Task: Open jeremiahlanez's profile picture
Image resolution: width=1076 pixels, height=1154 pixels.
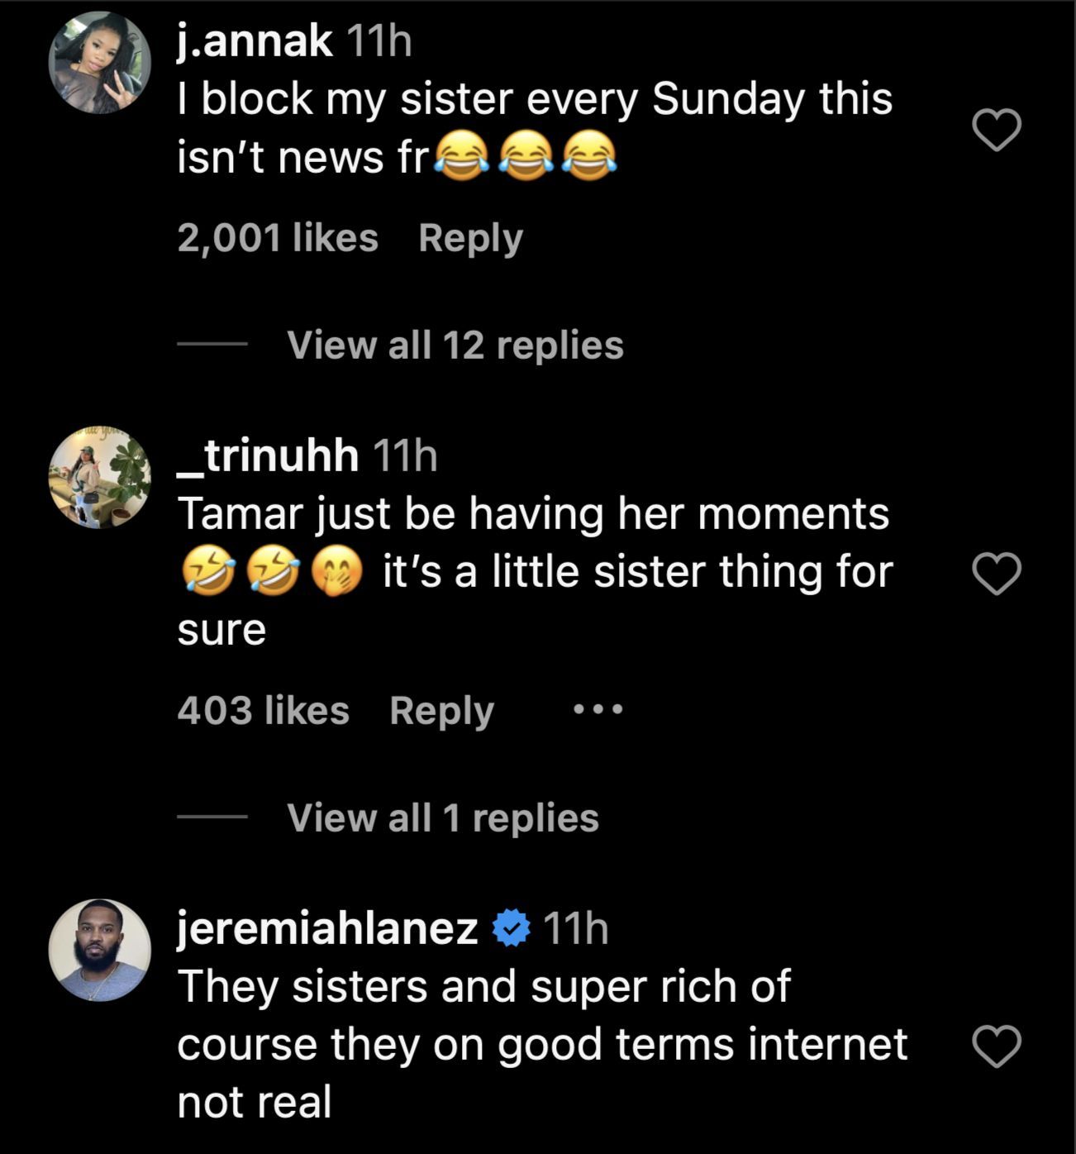Action: pyautogui.click(x=100, y=950)
